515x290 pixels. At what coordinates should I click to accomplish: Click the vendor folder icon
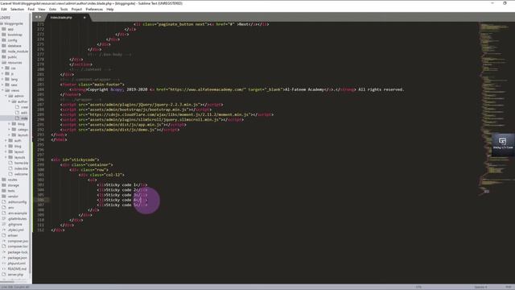coord(4,197)
